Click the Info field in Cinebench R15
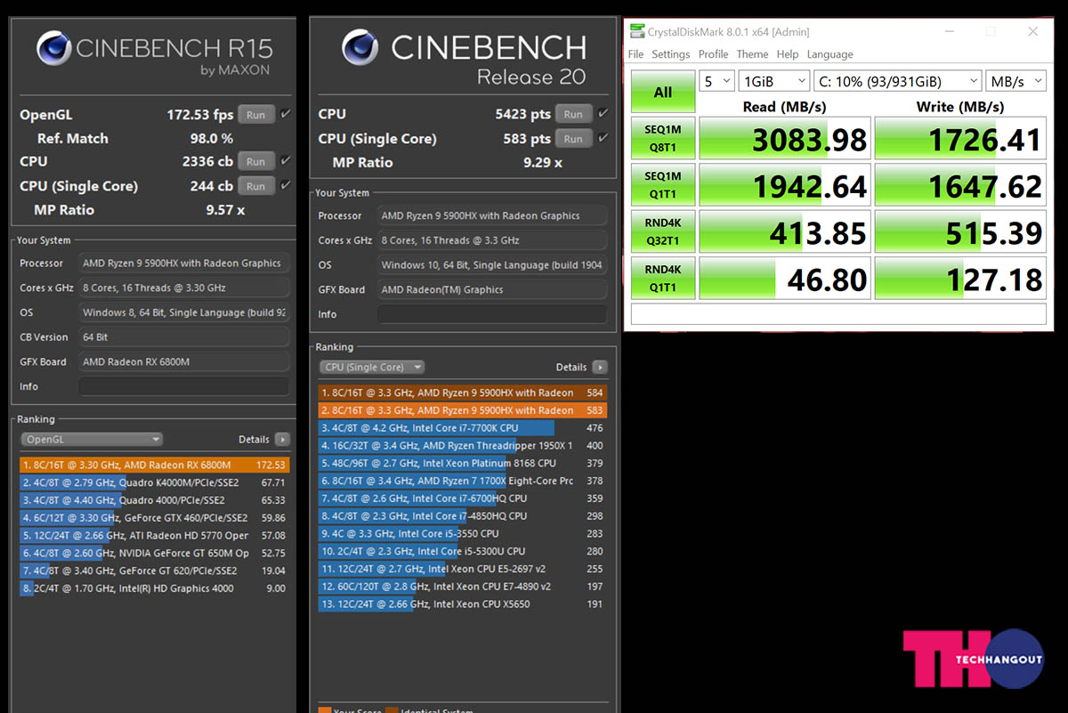This screenshot has width=1068, height=713. pyautogui.click(x=183, y=386)
